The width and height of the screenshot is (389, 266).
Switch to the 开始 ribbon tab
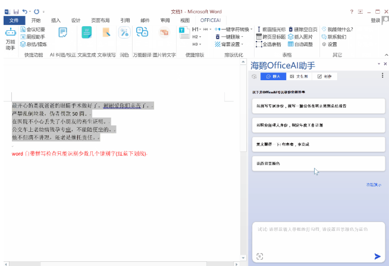(x=36, y=20)
